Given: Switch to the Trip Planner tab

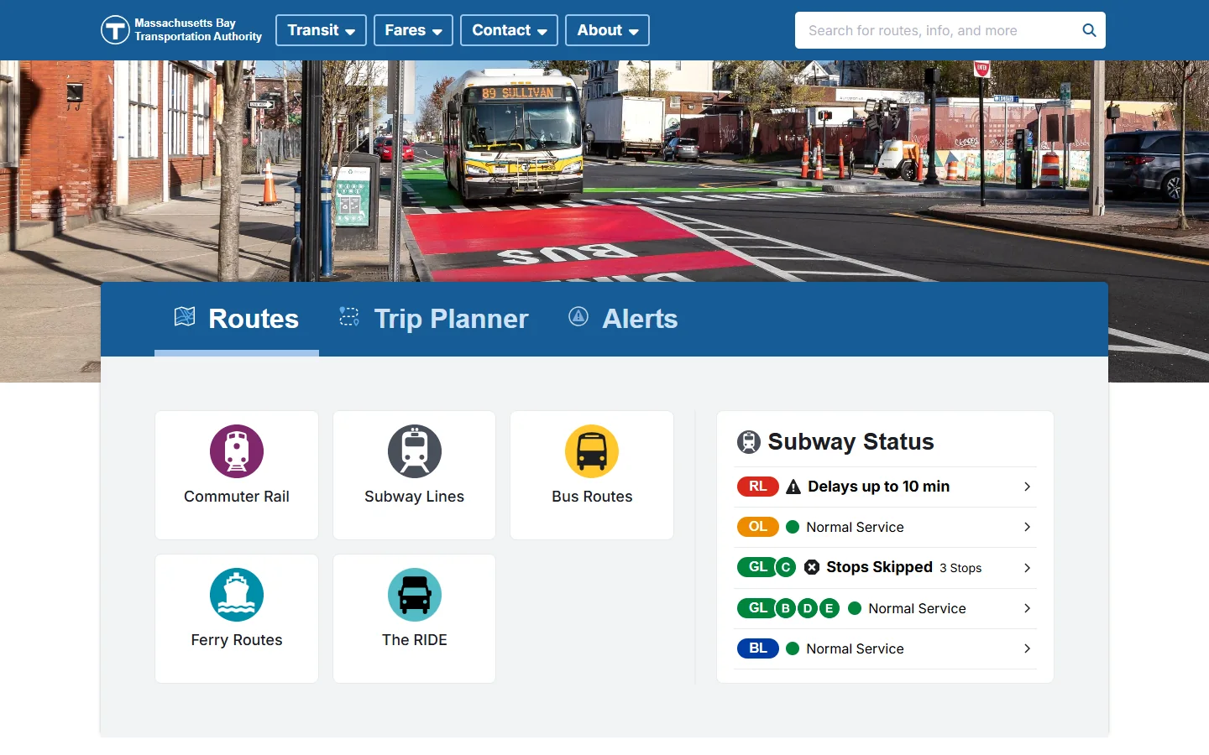Looking at the screenshot, I should click(434, 319).
